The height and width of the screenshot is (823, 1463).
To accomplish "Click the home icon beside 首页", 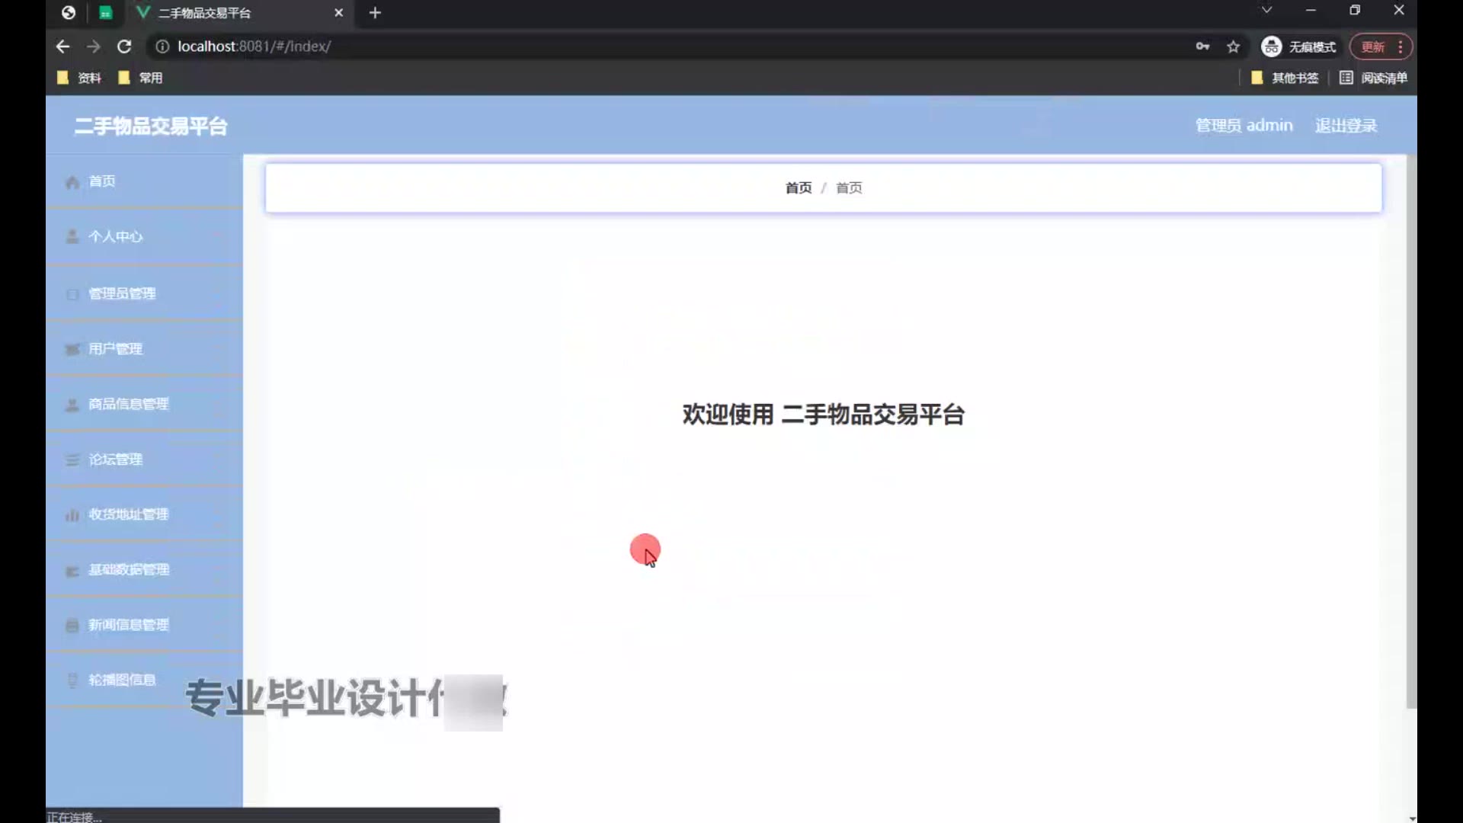I will coord(72,182).
